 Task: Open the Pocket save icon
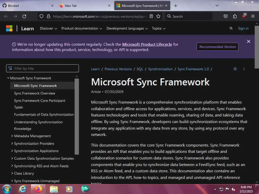click(225, 16)
